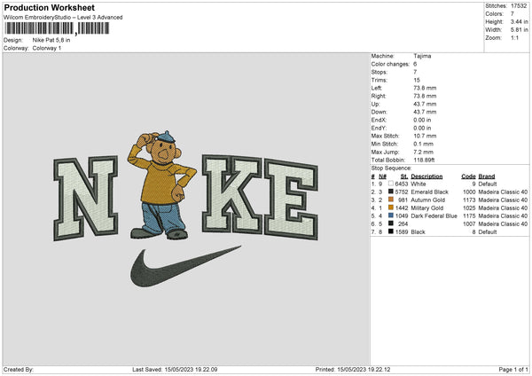Click the Black color swatch in row 7

(x=391, y=231)
